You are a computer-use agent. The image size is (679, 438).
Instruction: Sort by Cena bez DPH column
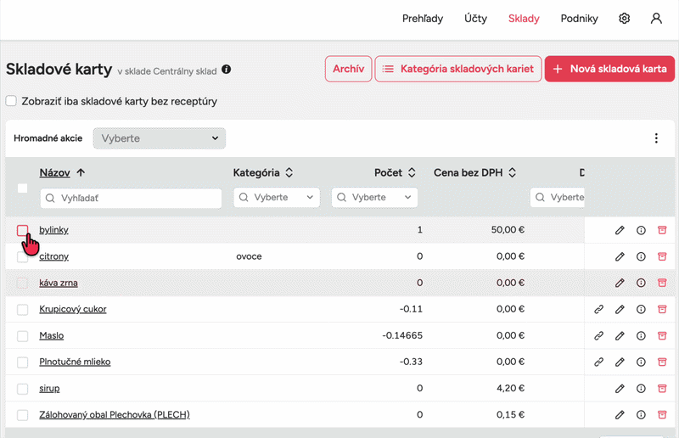tap(475, 172)
